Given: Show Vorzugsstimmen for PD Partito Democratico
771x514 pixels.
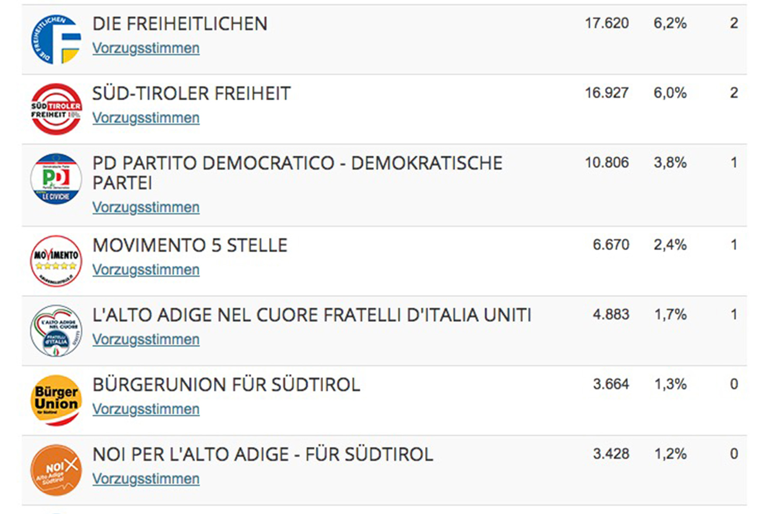Looking at the screenshot, I should (146, 207).
